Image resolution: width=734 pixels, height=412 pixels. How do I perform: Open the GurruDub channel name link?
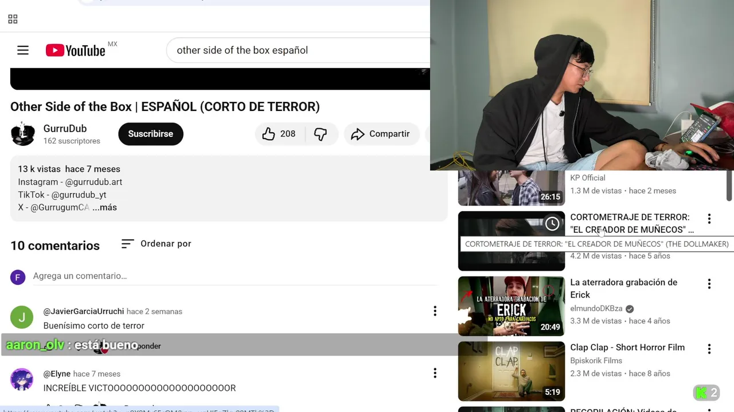[x=65, y=129]
